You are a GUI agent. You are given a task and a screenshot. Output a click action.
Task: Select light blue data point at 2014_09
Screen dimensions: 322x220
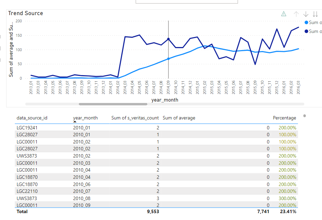[x=169, y=59]
